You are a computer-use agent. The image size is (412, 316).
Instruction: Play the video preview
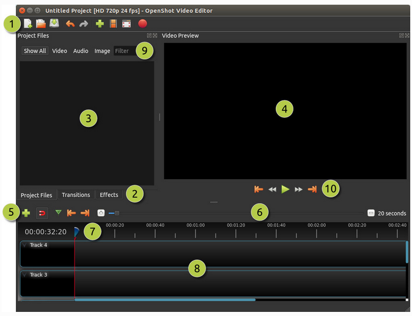point(285,189)
